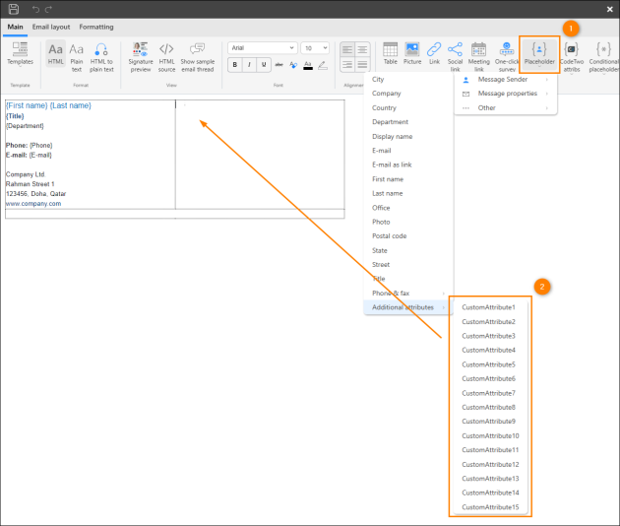Image resolution: width=620 pixels, height=526 pixels.
Task: Click the {Title} placeholder in signature
Action: [x=15, y=116]
